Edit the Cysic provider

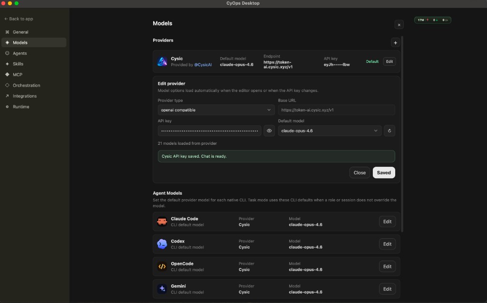coord(389,61)
